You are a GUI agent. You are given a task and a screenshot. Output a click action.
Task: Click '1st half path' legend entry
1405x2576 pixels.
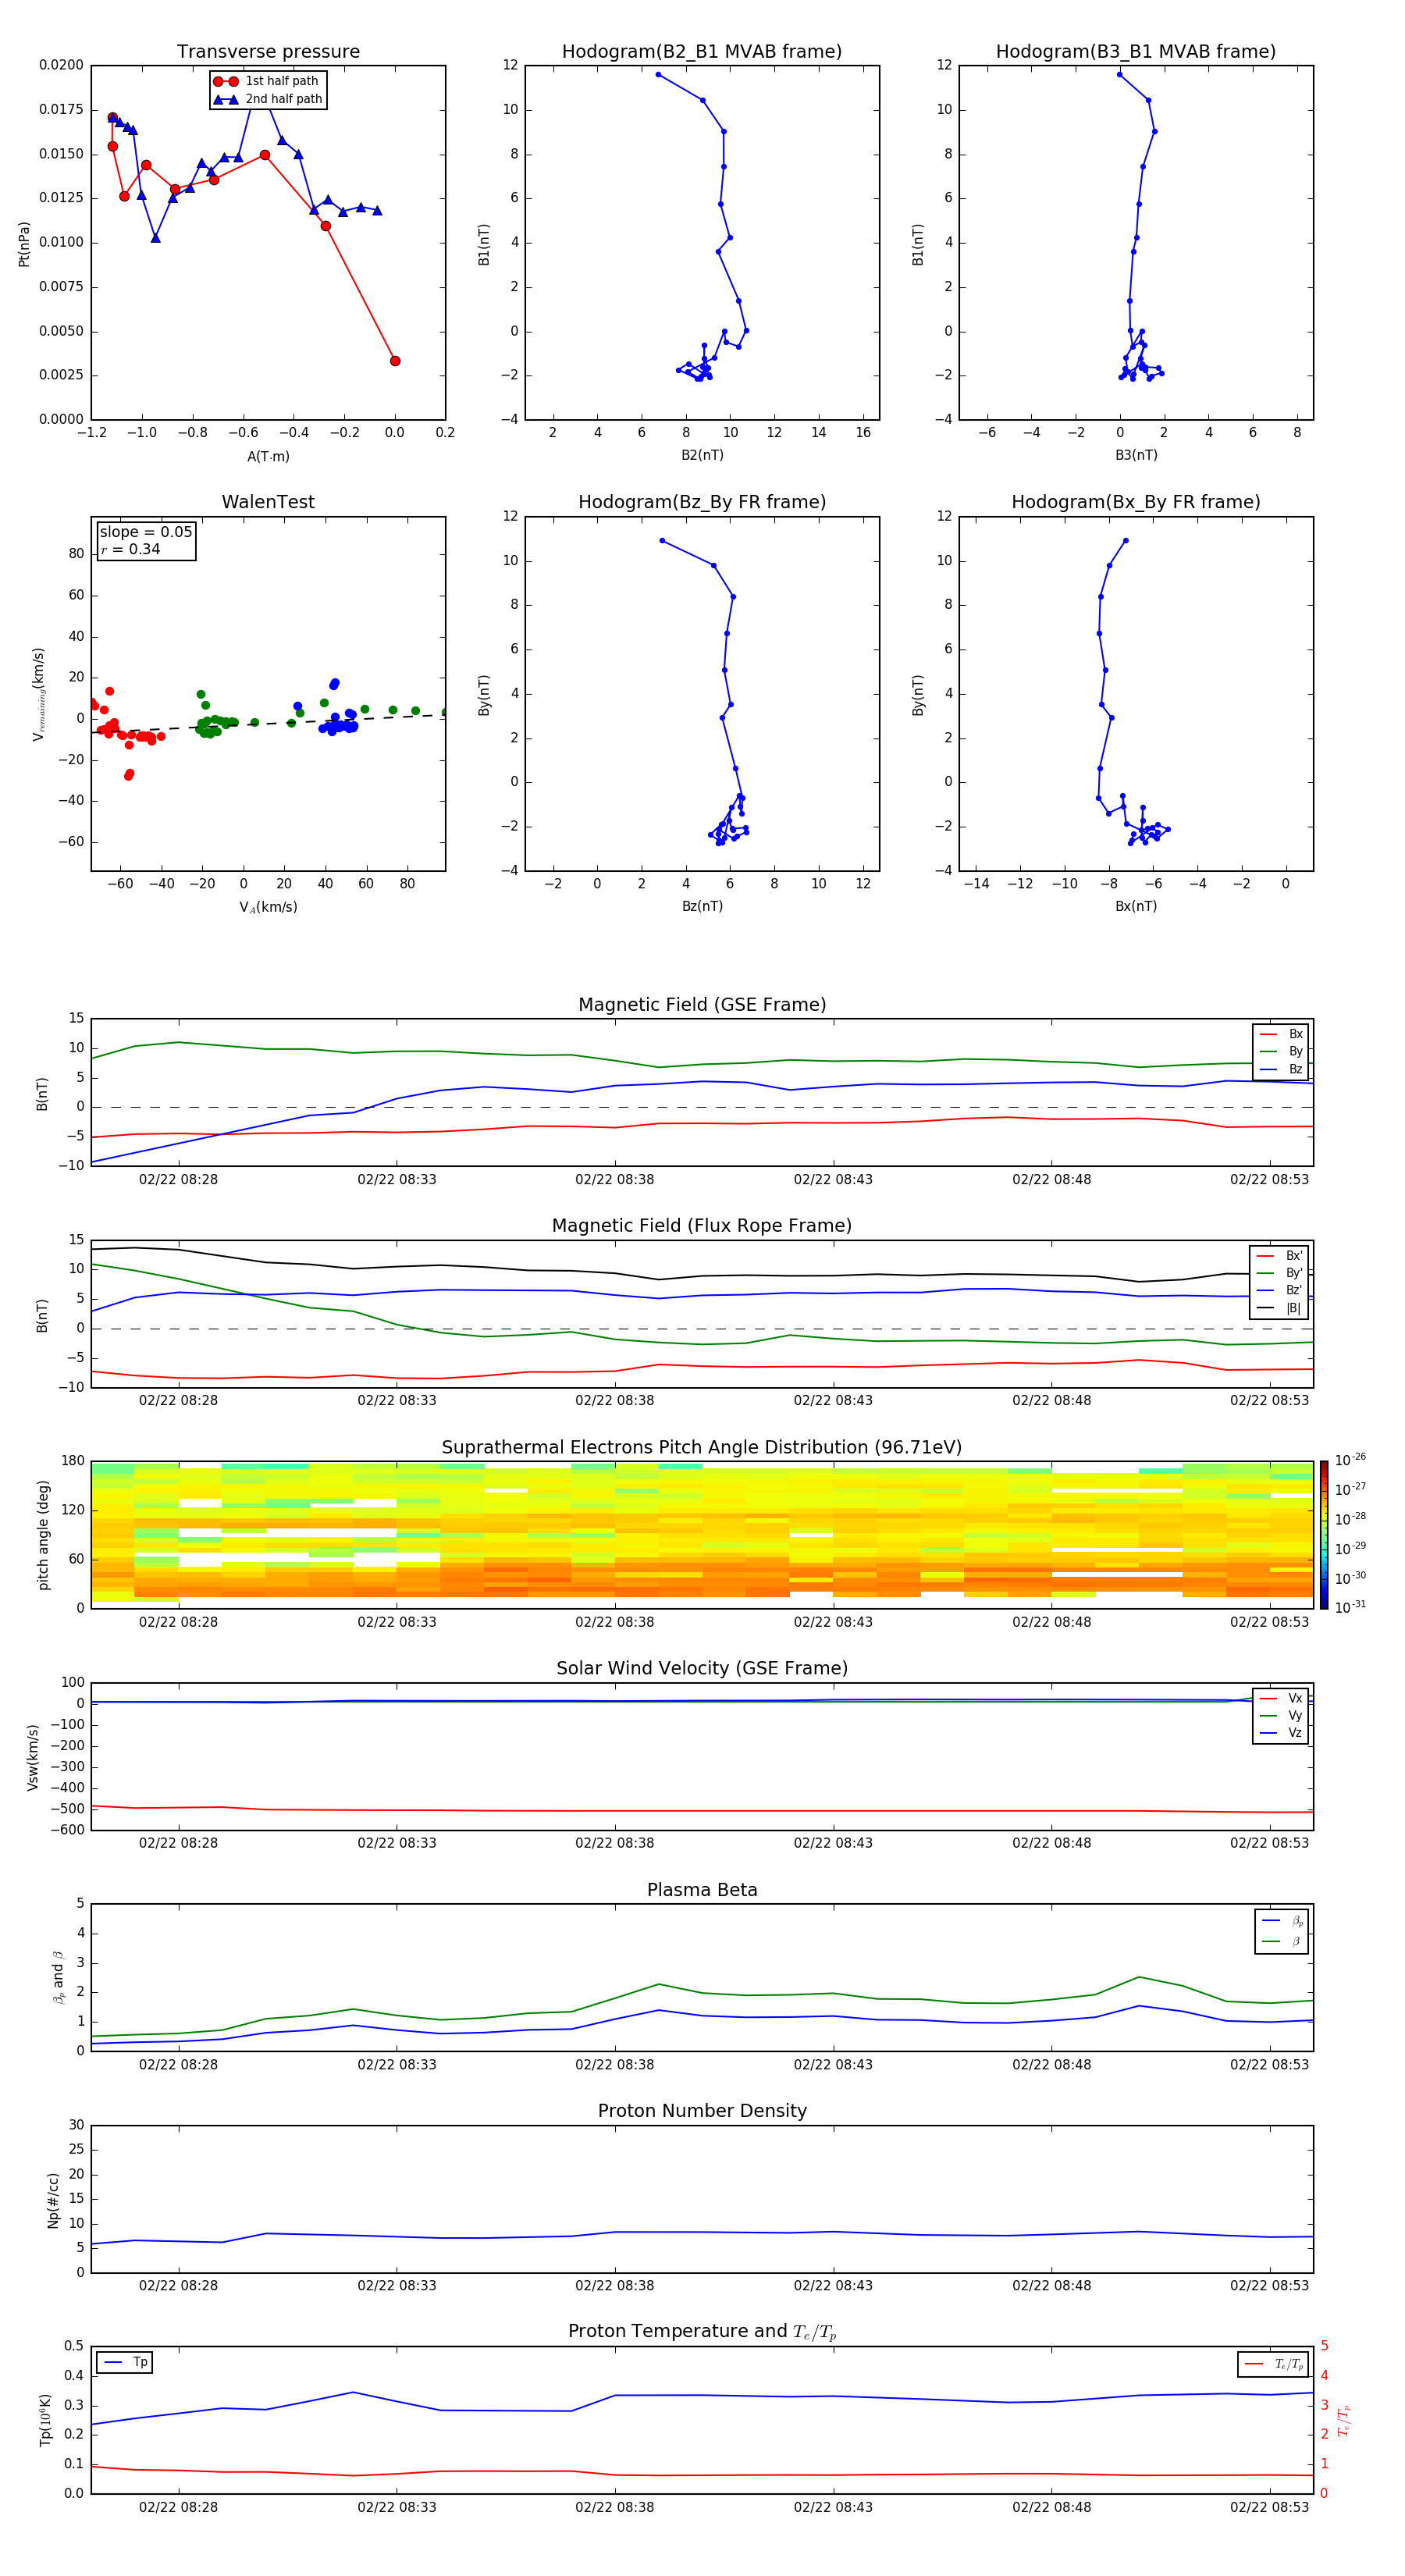click(x=267, y=81)
